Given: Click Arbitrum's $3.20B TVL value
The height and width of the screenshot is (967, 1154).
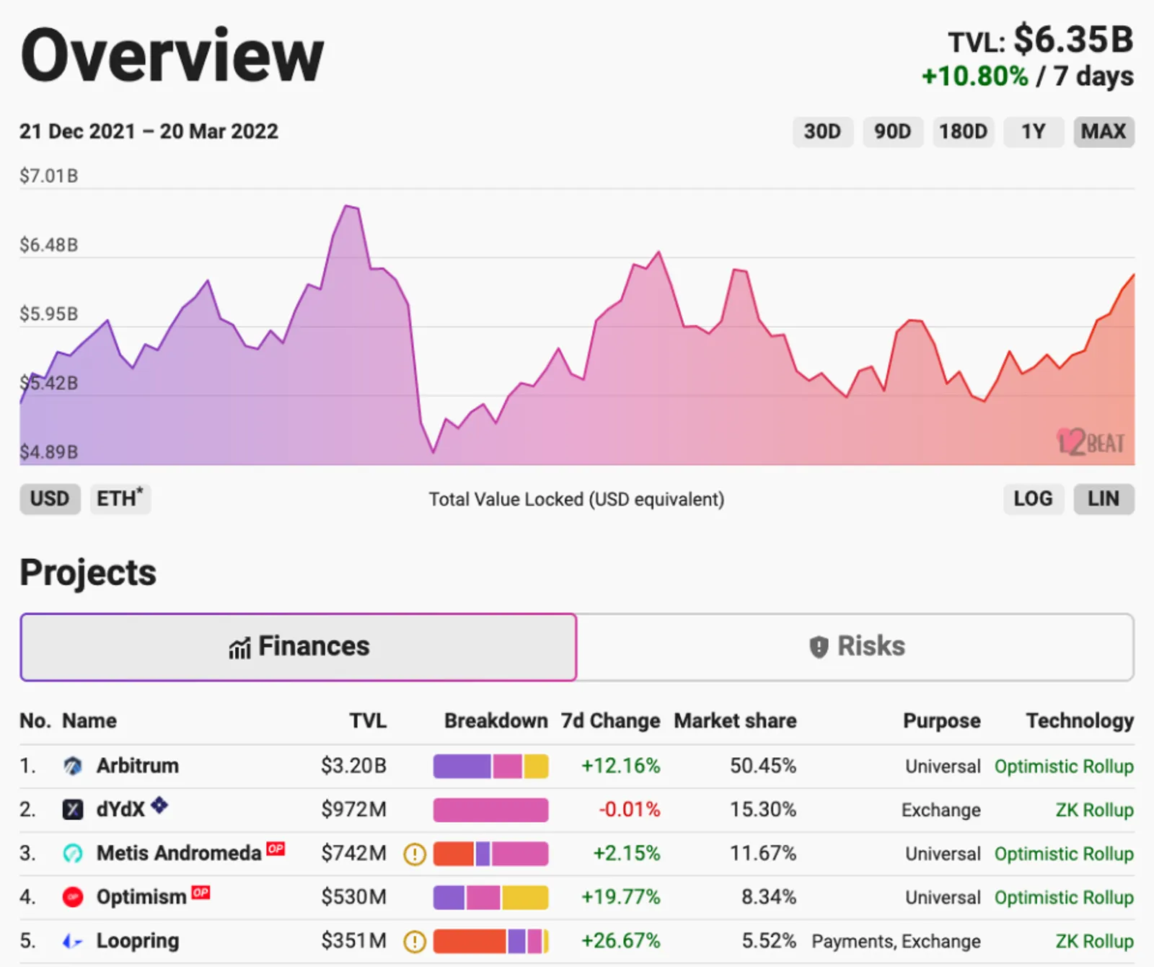Looking at the screenshot, I should [353, 766].
